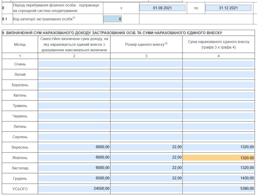Viewport: 257px width, 196px height.
Task: Click the period start date field 01.09.2021
Action: click(x=163, y=8)
